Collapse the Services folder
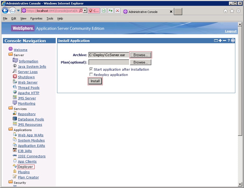 point(11,108)
